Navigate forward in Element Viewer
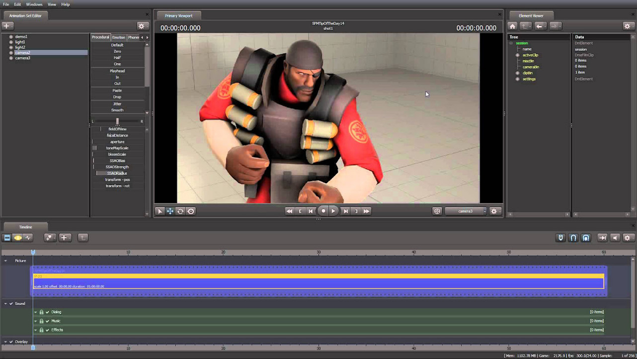The height and width of the screenshot is (359, 637). click(556, 26)
